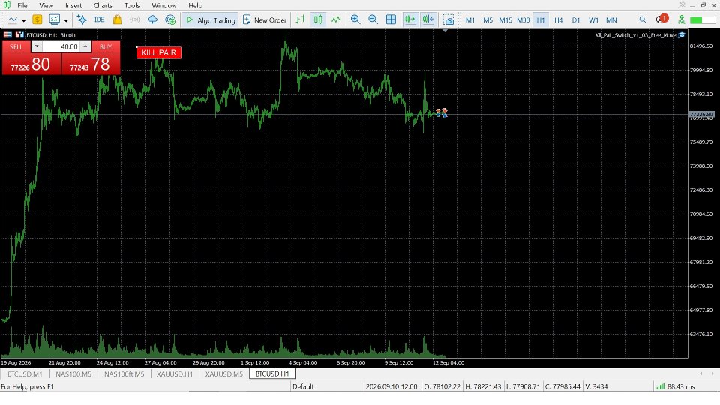The width and height of the screenshot is (720, 405).
Task: Switch to the BTCUSD,M1 chart tab
Action: point(25,373)
